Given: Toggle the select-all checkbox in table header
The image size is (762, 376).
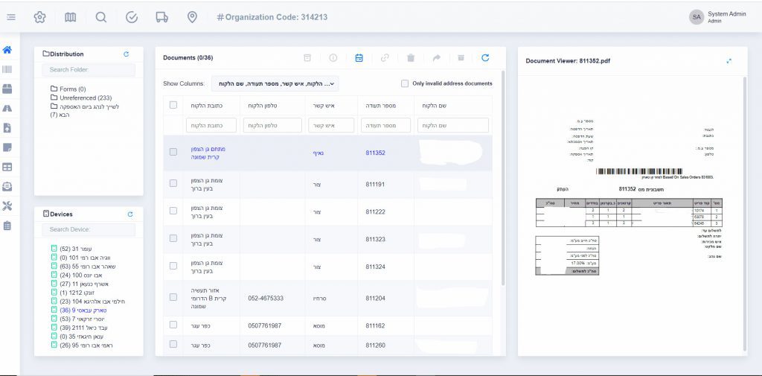Looking at the screenshot, I should coord(173,105).
